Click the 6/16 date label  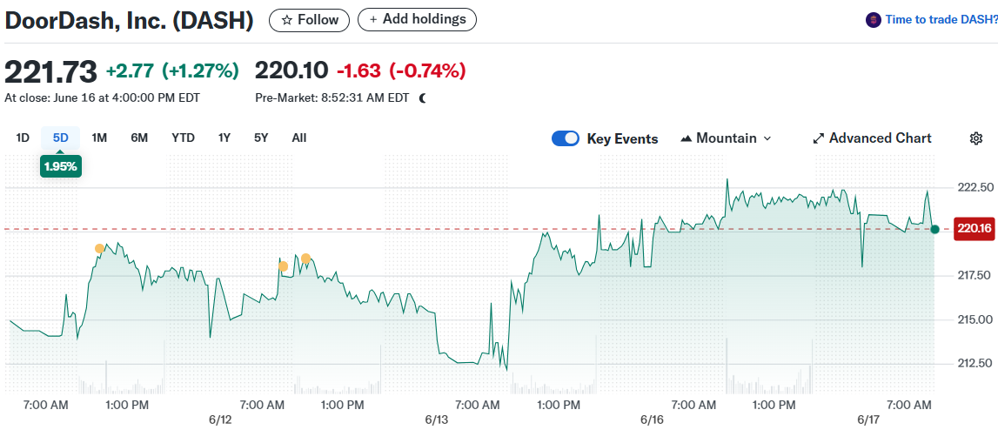pos(652,420)
